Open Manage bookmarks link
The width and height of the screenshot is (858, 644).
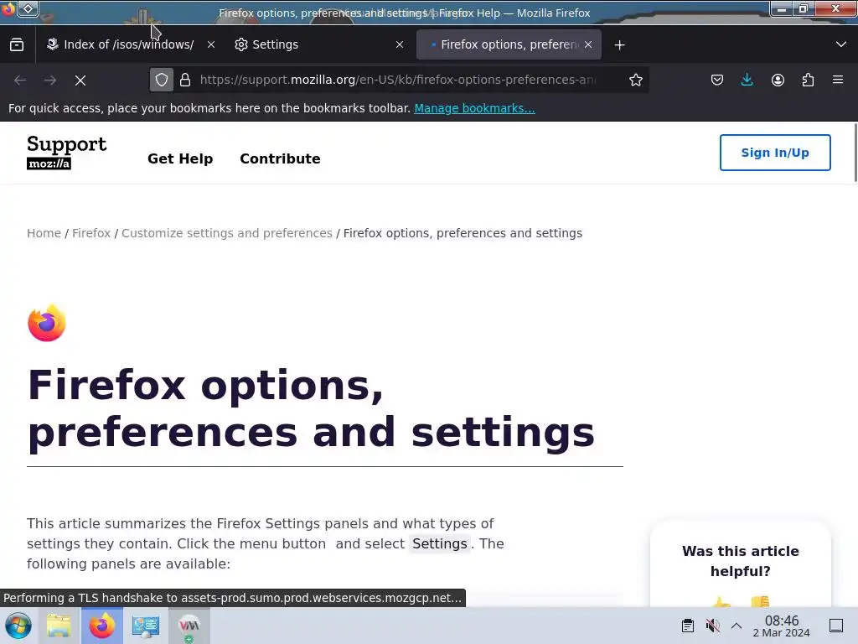click(x=474, y=108)
